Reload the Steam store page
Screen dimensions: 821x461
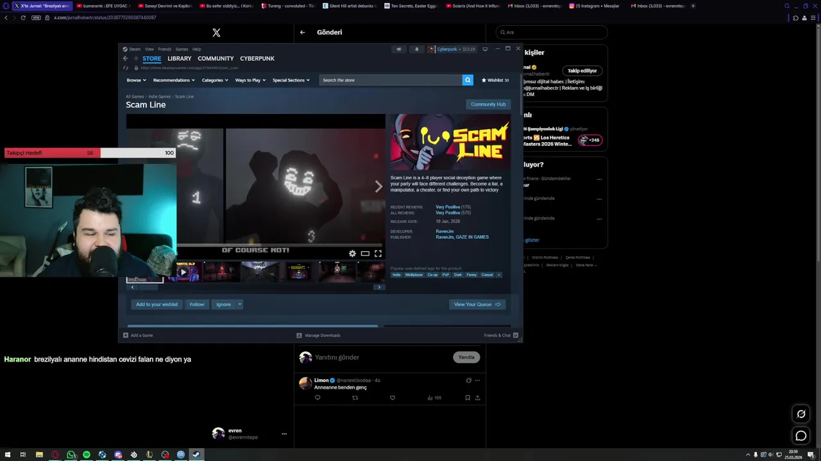click(x=126, y=68)
